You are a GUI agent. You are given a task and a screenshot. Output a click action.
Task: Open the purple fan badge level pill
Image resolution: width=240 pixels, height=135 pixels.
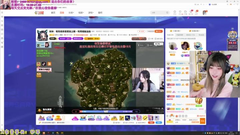click(x=65, y=38)
